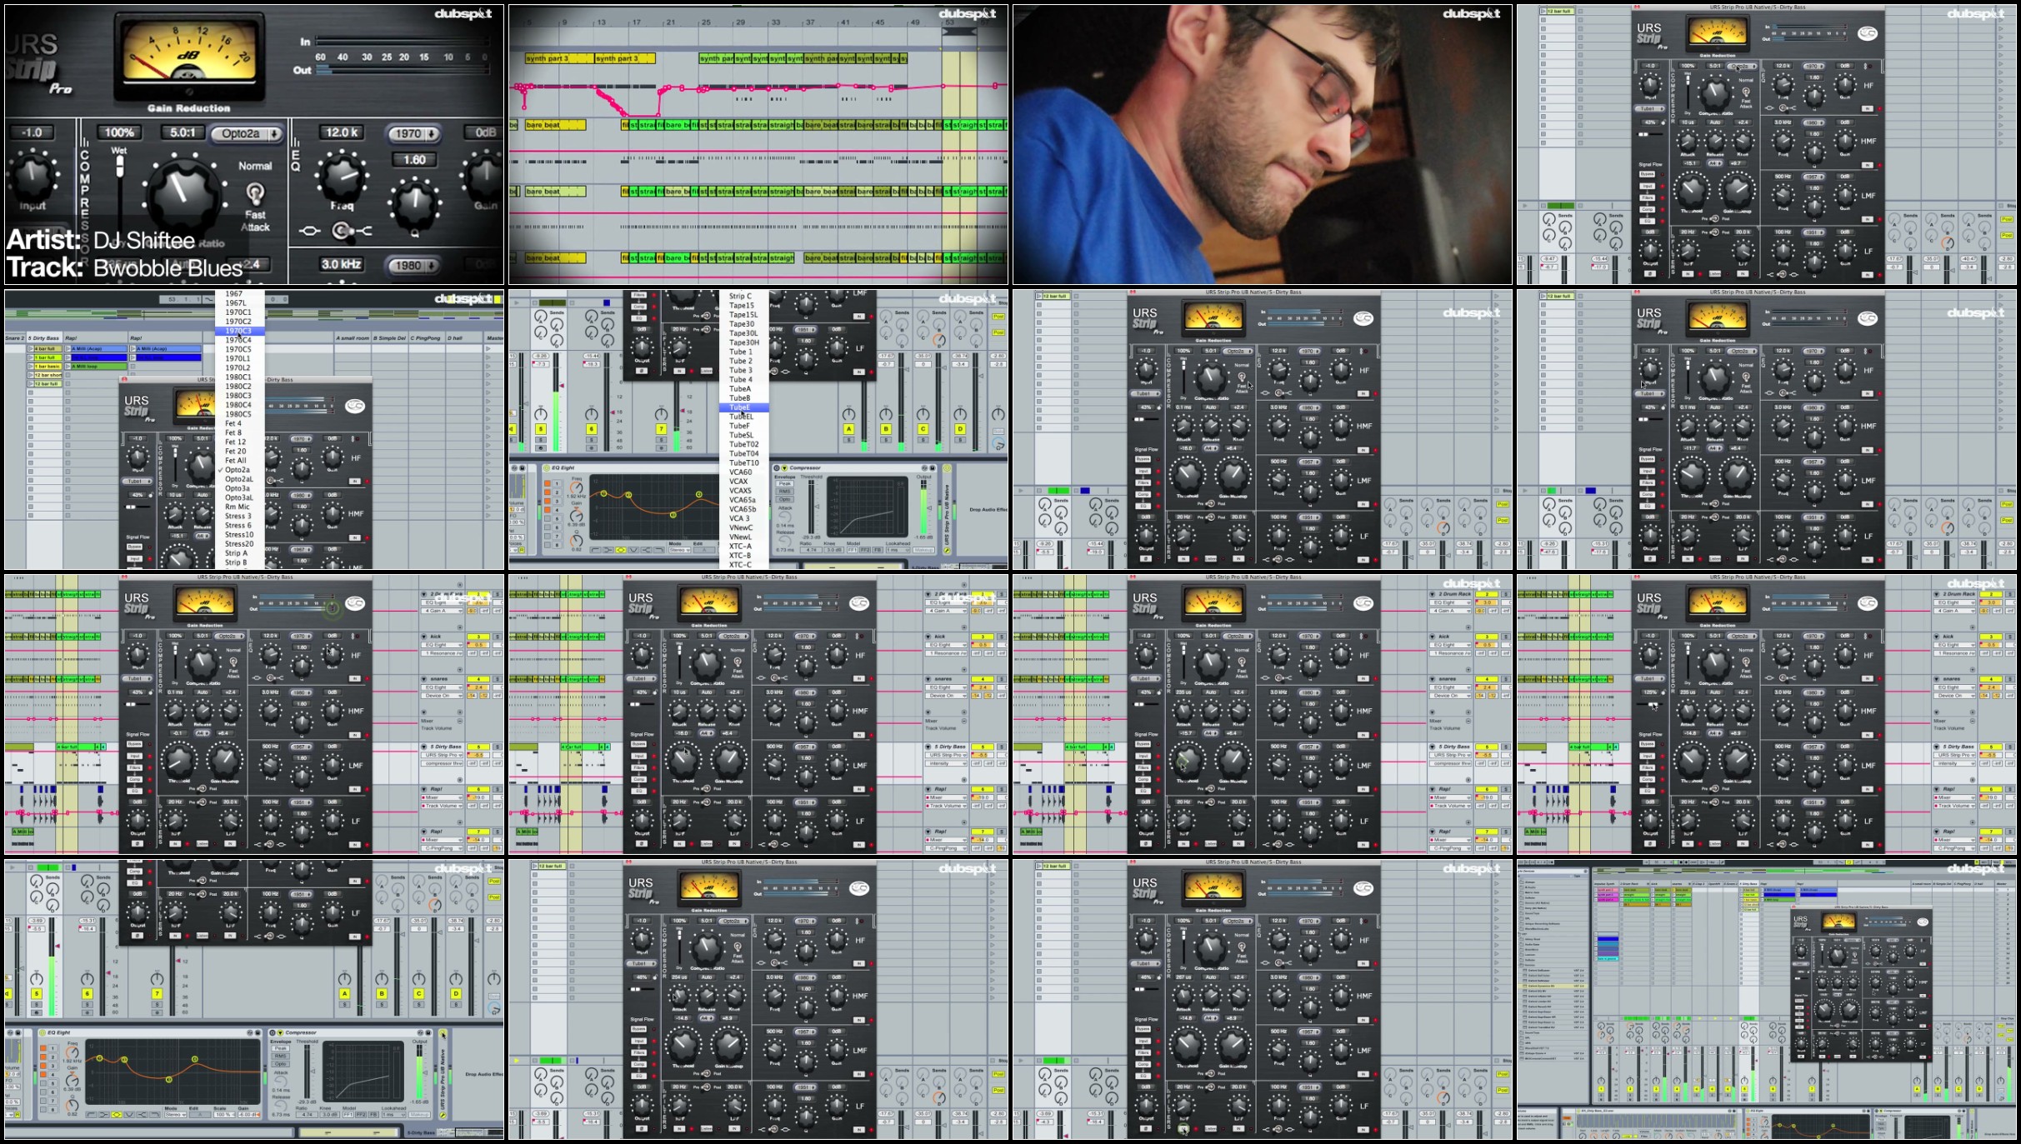Arm track 5 for recording beside the TubeE list

pyautogui.click(x=541, y=448)
